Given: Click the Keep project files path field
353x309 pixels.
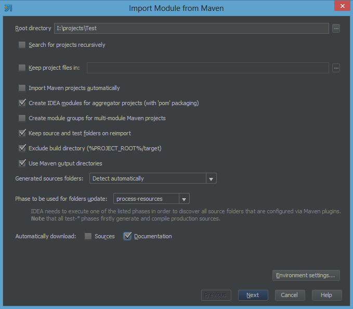Looking at the screenshot, I should click(208, 68).
